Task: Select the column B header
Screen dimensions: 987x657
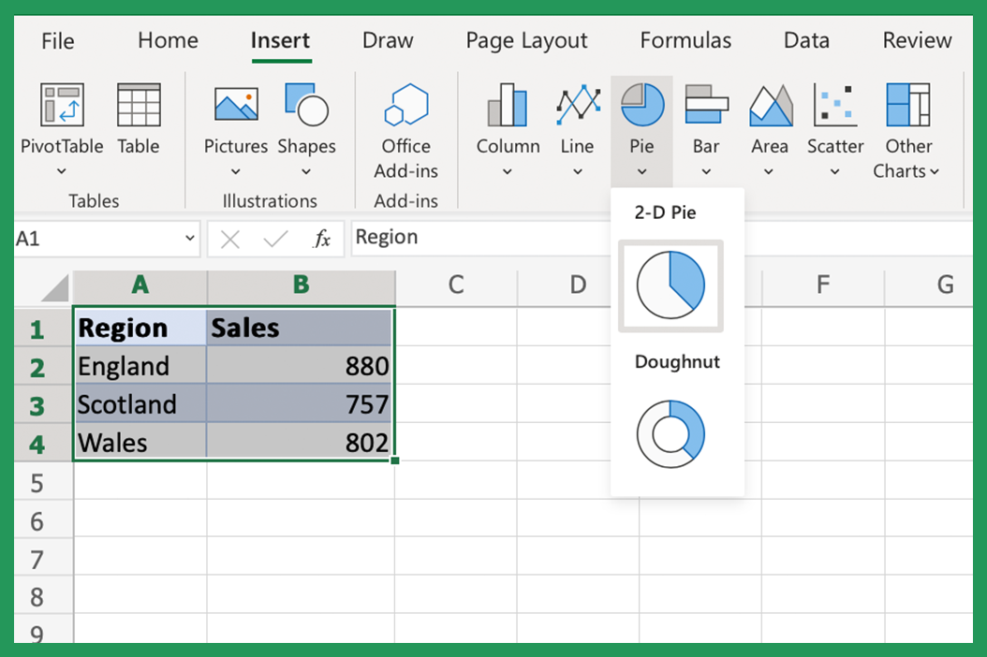Action: pos(301,287)
